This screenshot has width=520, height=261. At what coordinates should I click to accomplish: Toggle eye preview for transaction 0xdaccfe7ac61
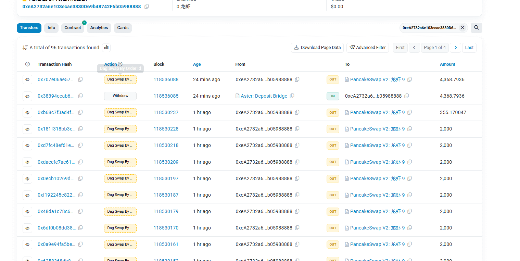click(x=27, y=162)
